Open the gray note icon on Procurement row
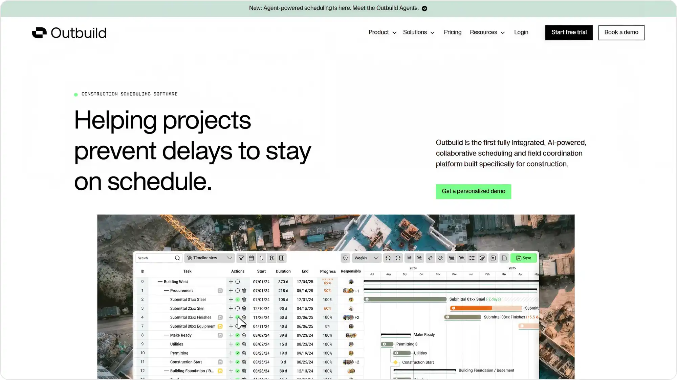 [x=220, y=291]
